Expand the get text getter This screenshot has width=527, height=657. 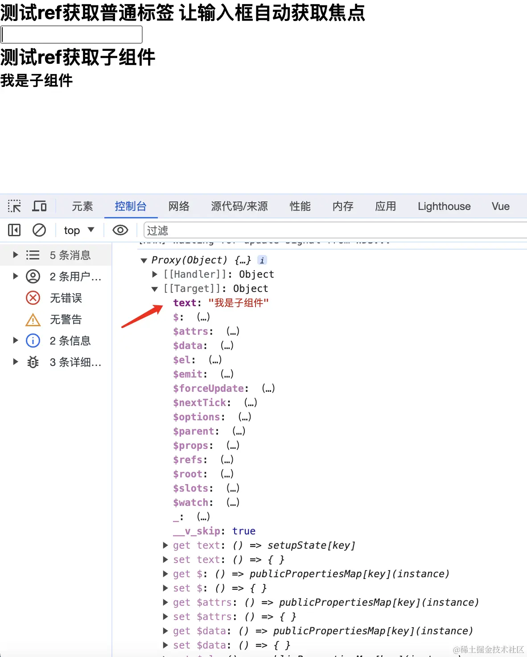click(x=165, y=545)
